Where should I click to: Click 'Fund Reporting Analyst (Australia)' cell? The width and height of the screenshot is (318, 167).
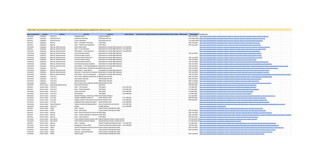86,64
